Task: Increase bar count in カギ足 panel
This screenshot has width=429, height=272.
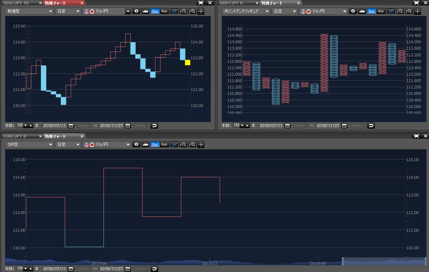Action: (x=31, y=269)
